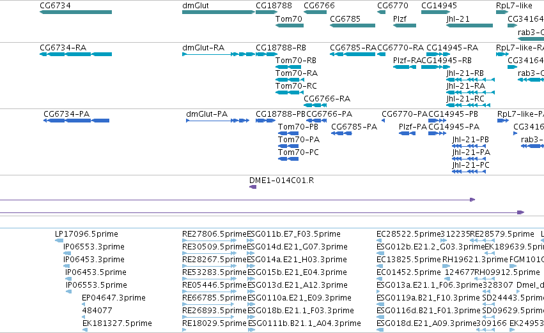The height and width of the screenshot is (333, 544).
Task: Select the RE18029.5prime EST
Action: [184, 330]
